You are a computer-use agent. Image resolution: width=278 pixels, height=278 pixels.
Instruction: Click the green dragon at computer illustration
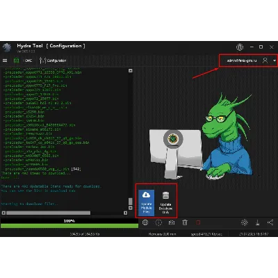pyautogui.click(x=201, y=137)
